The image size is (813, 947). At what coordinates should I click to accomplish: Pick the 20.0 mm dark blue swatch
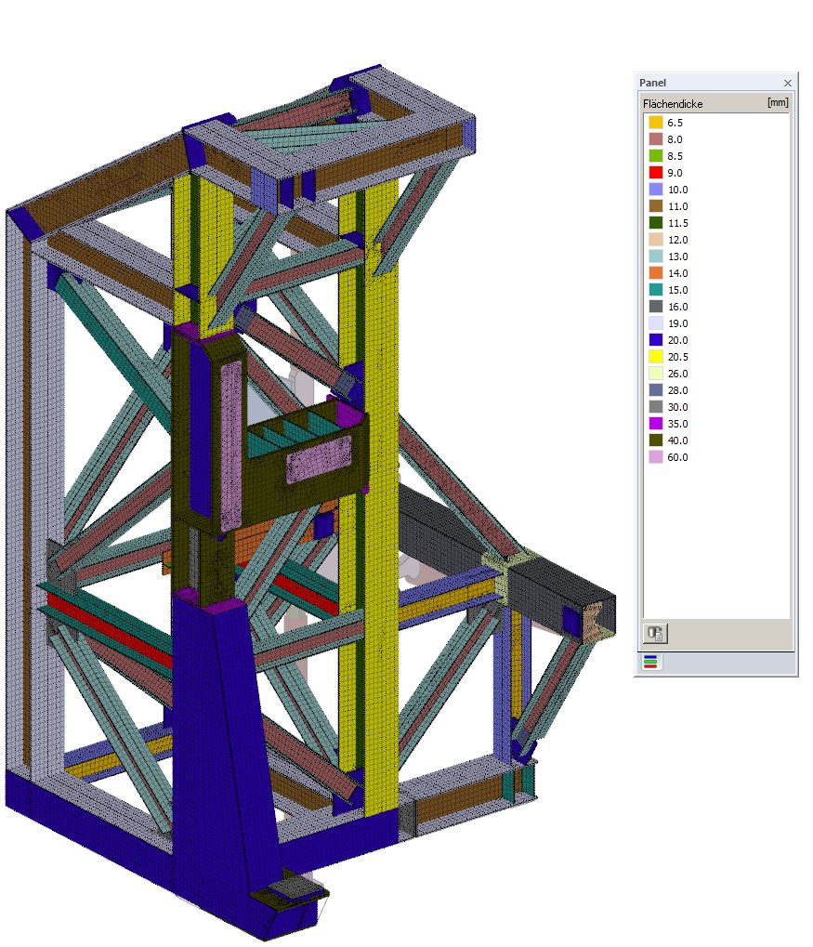click(x=656, y=340)
